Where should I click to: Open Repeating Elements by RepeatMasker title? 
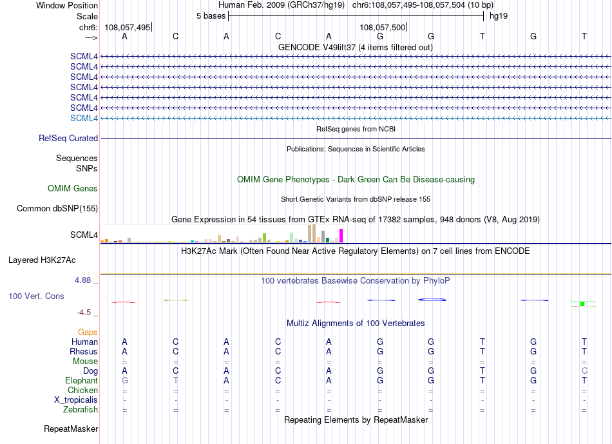356,420
